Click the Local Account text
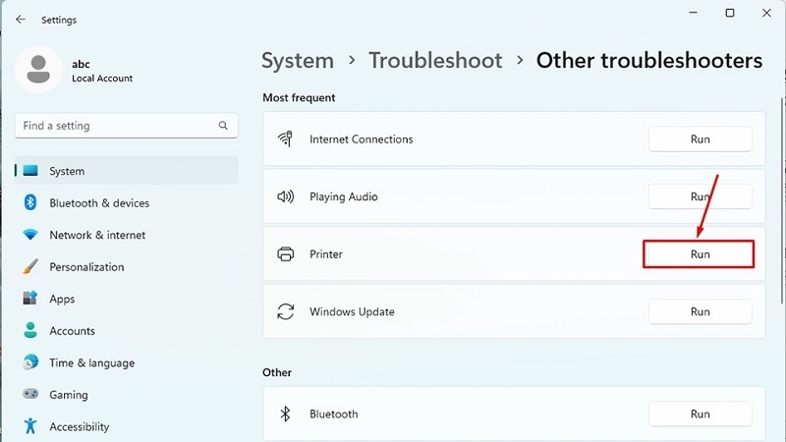 102,79
